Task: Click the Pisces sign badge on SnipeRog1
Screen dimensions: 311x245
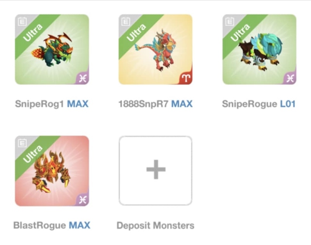Action: 83,79
